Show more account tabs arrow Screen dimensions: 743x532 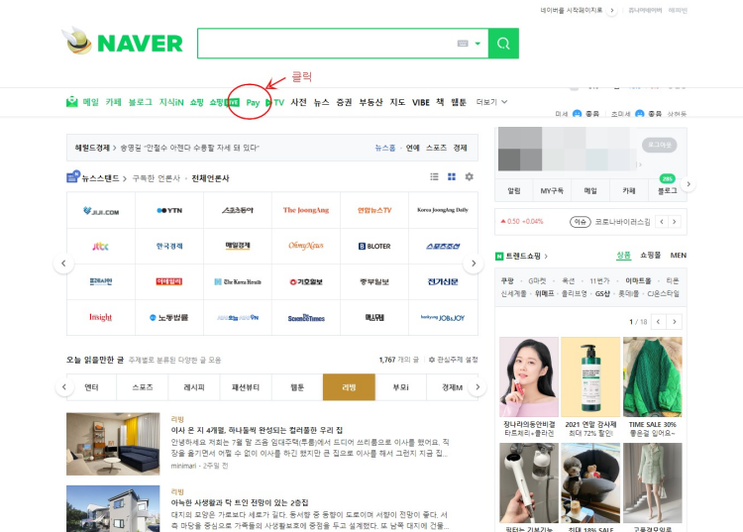[x=689, y=184]
